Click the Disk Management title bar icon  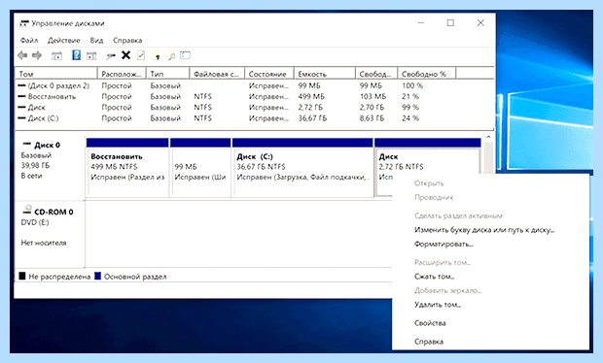point(24,23)
